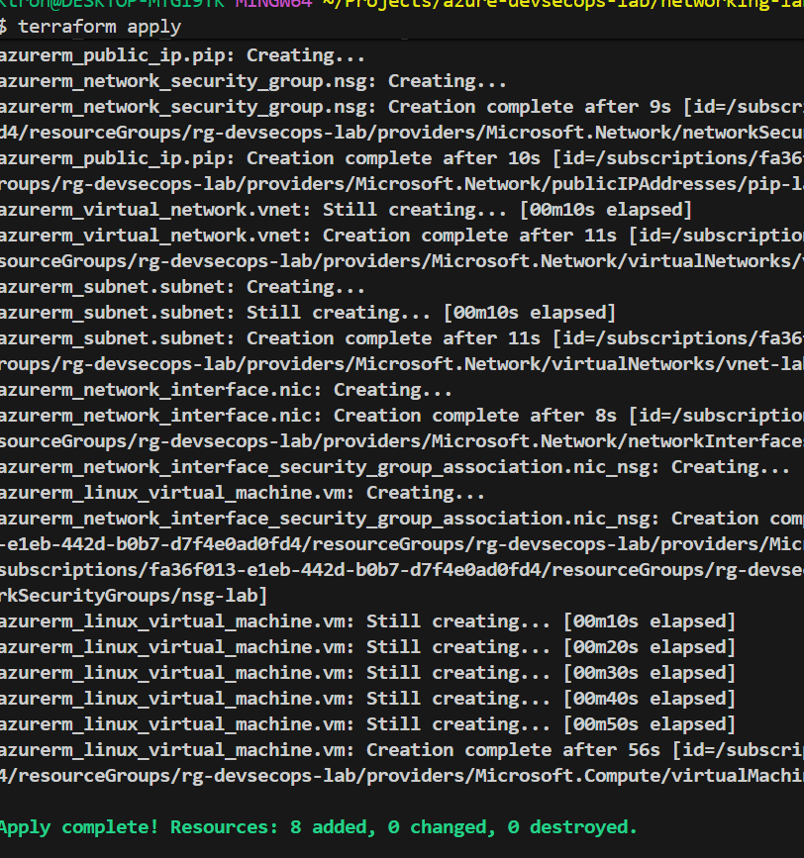The width and height of the screenshot is (804, 858).
Task: Click the publicIPAddresses resource path line
Action: 396,184
